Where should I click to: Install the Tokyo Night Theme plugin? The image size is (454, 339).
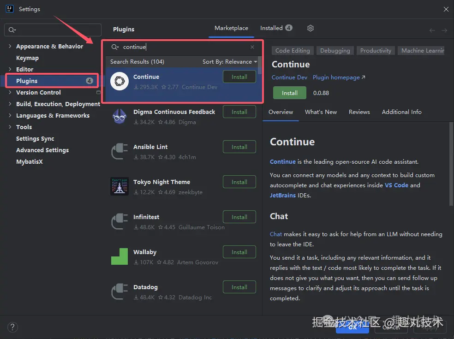click(x=239, y=182)
